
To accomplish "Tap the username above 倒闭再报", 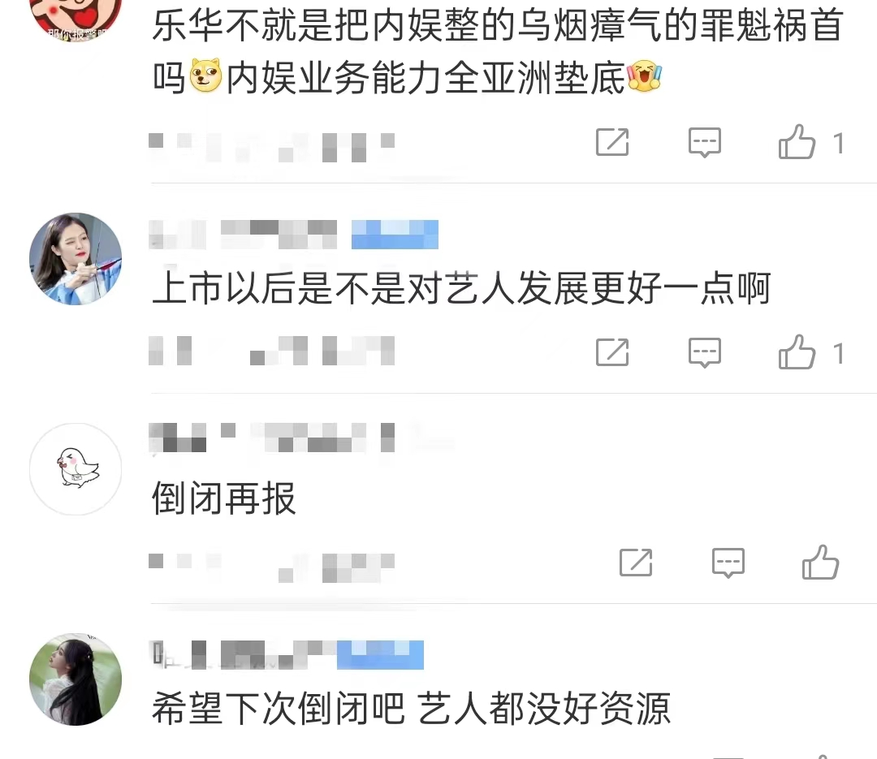I will [272, 438].
